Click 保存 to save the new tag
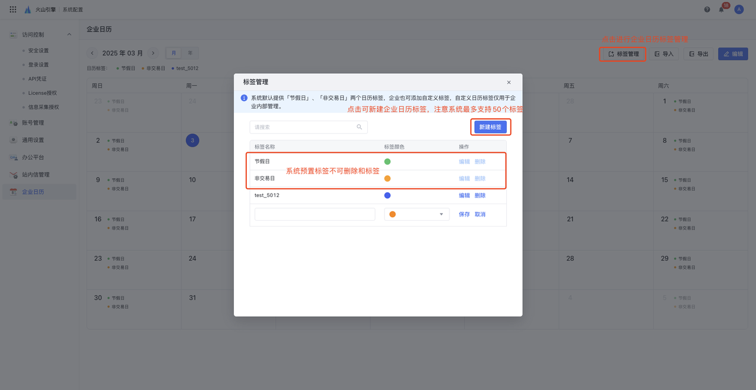 [x=464, y=214]
